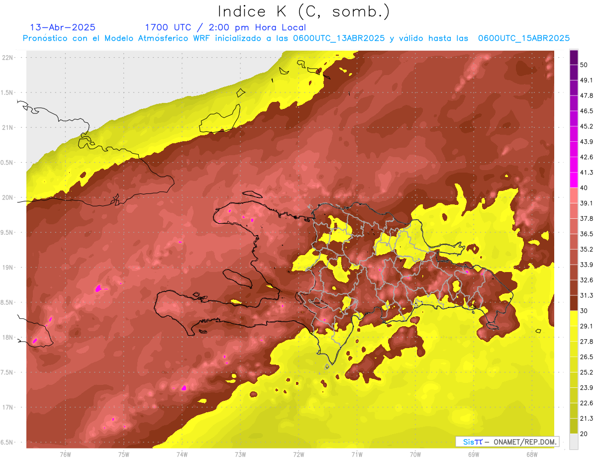The width and height of the screenshot is (597, 461).
Task: Click the chart title "Indice K (C, somb.)"
Action: [304, 11]
